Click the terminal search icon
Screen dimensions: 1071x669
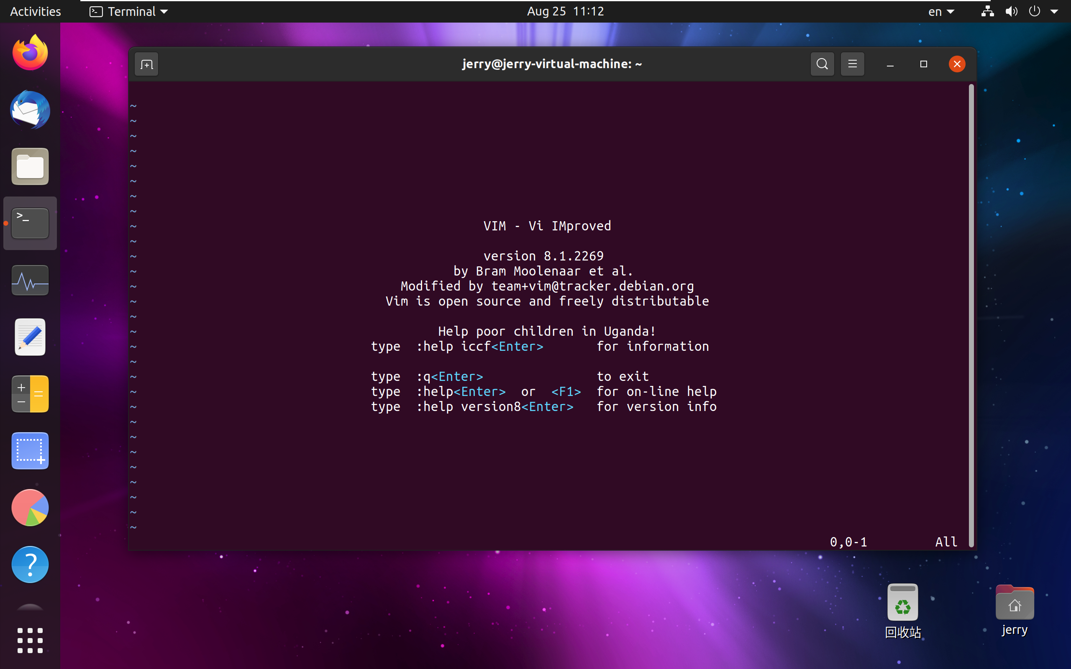(822, 64)
